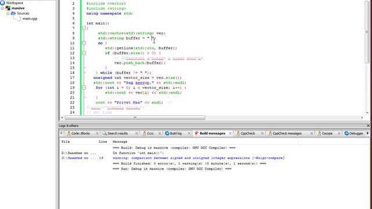The width and height of the screenshot is (372, 209).
Task: Select the Build messages tab
Action: tap(212, 134)
